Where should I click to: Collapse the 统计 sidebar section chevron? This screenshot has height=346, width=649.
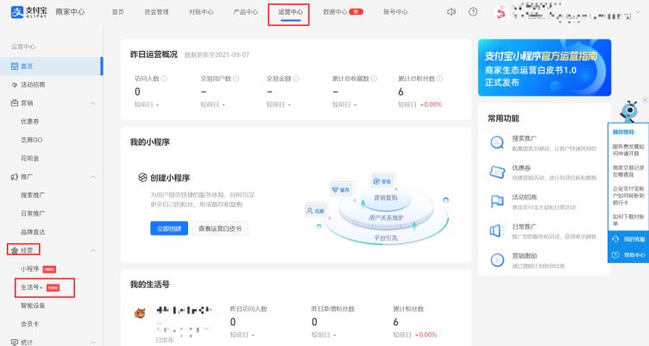(x=92, y=343)
